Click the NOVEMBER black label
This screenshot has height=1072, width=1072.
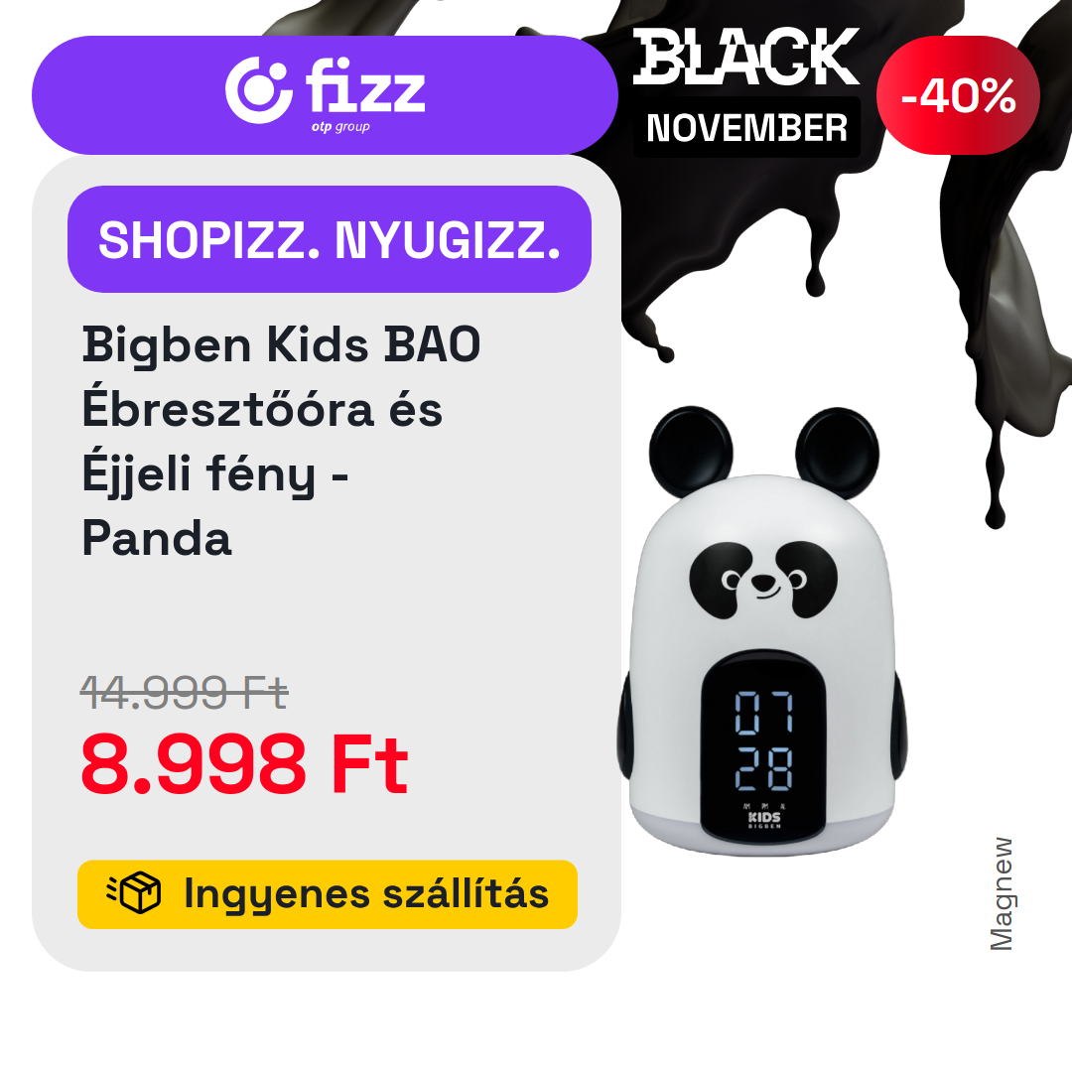pos(746,128)
